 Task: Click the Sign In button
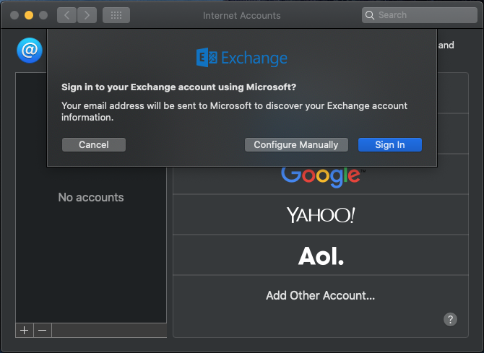click(x=389, y=145)
